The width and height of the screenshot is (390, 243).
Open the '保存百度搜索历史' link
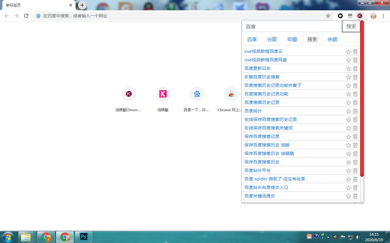point(262,162)
